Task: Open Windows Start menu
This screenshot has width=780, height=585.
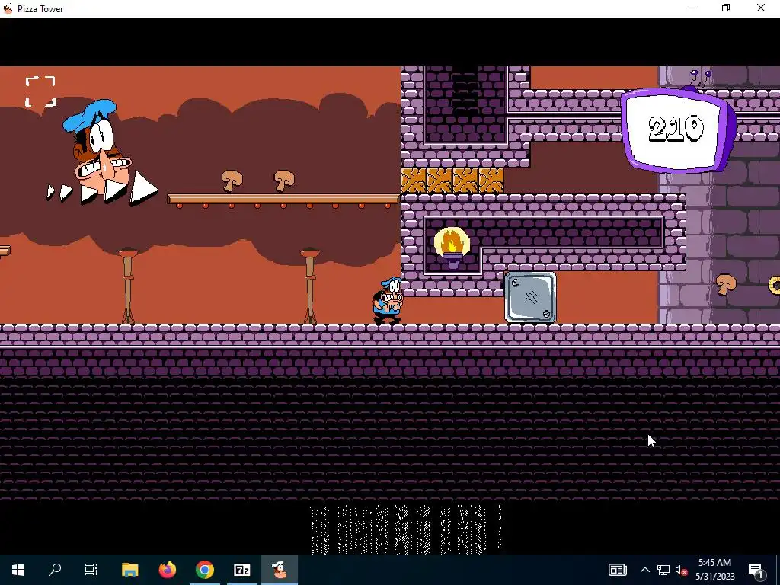Action: [18, 570]
